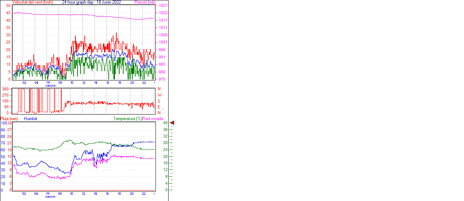Click the 12 hour tick on the wind graph

tap(84, 82)
